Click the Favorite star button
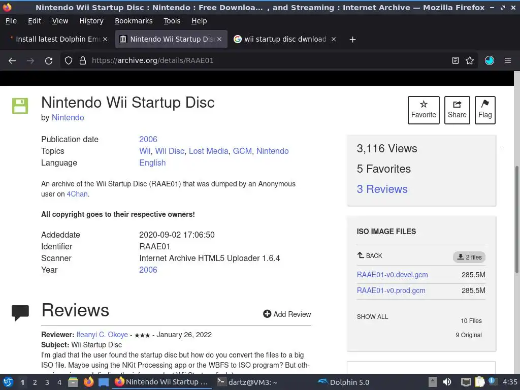This screenshot has height=390, width=520. tap(424, 110)
